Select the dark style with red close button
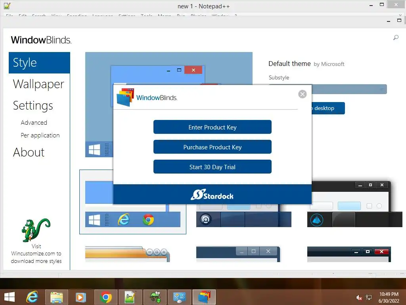This screenshot has width=406, height=305. coord(349,254)
